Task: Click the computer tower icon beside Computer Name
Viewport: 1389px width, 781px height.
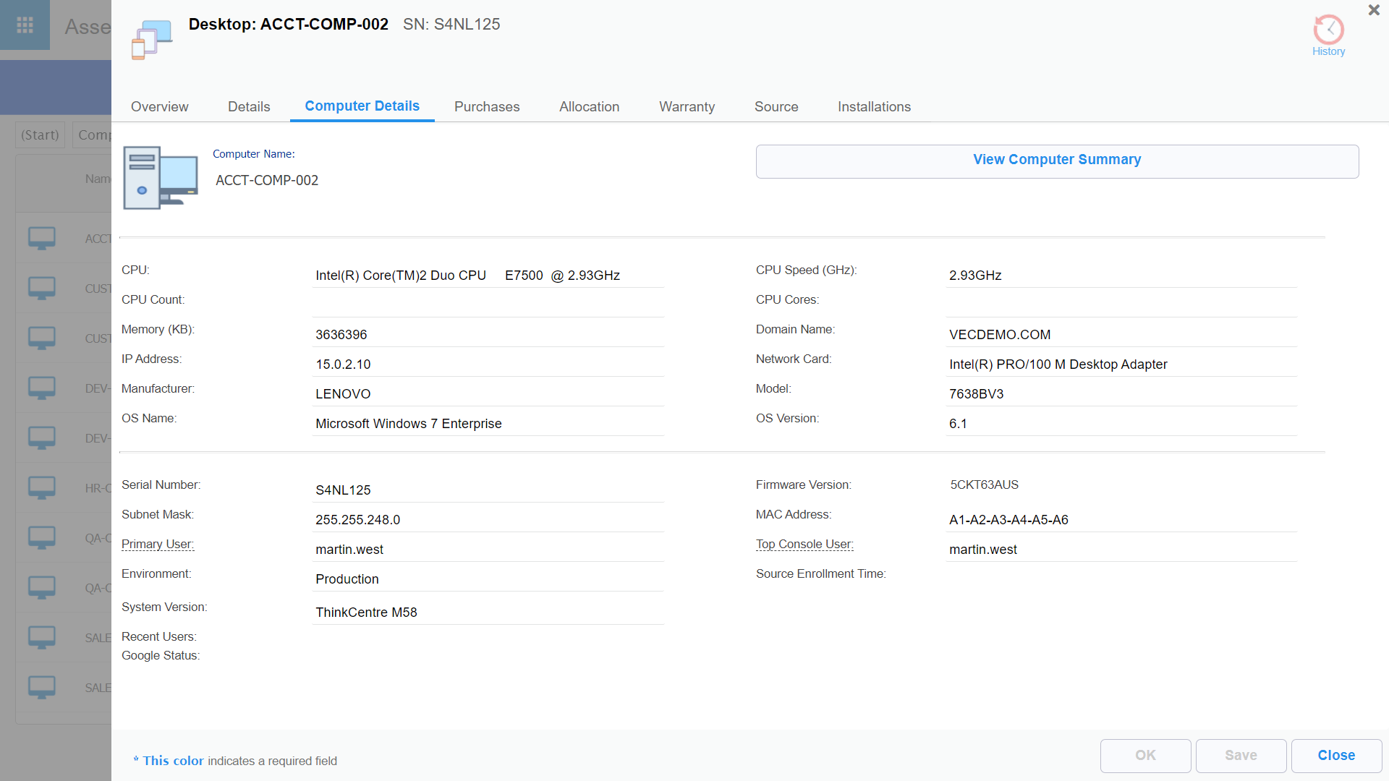Action: tap(160, 178)
